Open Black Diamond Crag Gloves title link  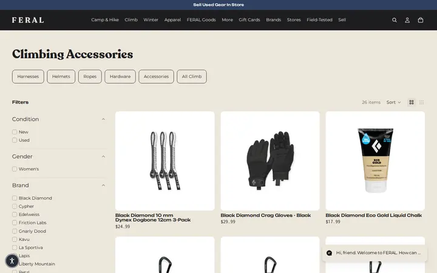tap(266, 215)
